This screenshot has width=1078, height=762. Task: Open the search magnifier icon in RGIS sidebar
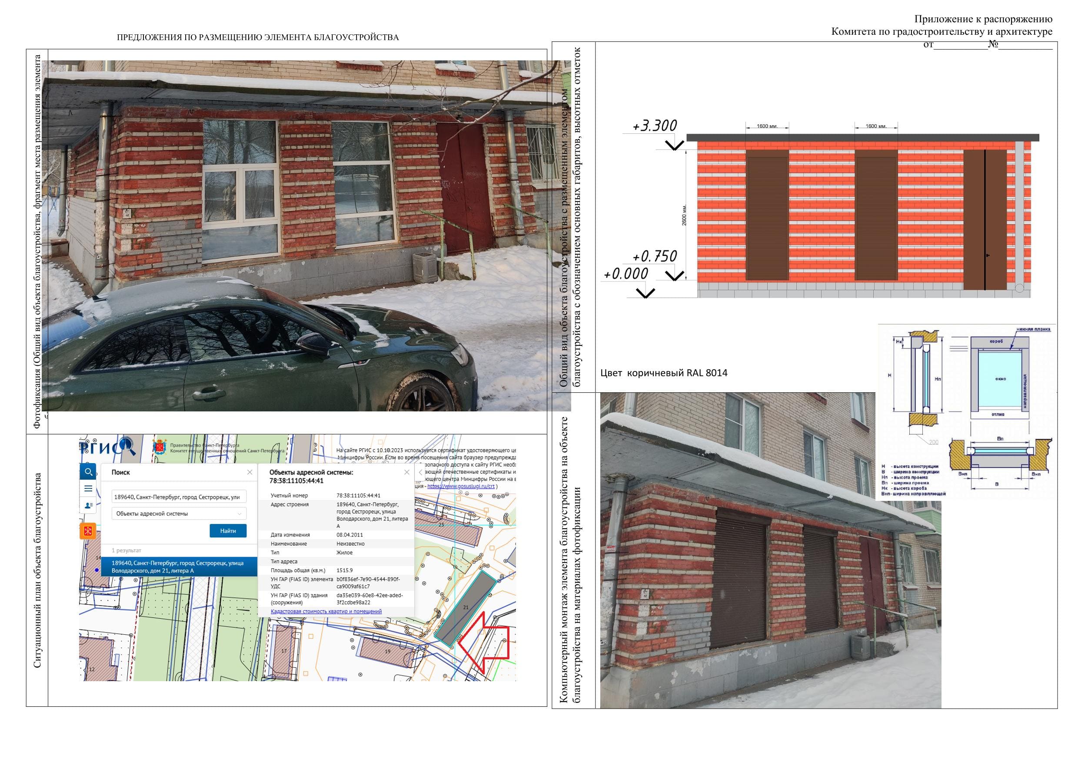pyautogui.click(x=88, y=472)
